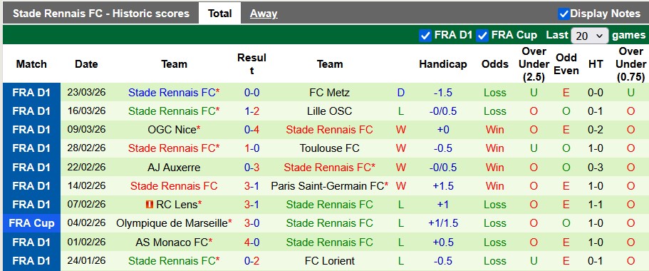Image resolution: width=649 pixels, height=271 pixels.
Task: Click the Lille OSC team name
Action: click(329, 111)
